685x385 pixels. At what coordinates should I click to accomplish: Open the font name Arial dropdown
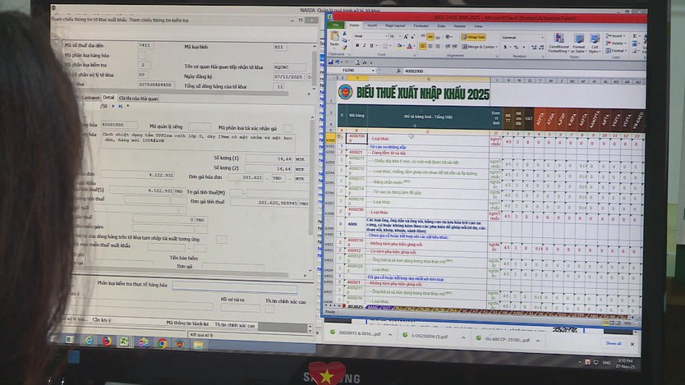click(387, 37)
